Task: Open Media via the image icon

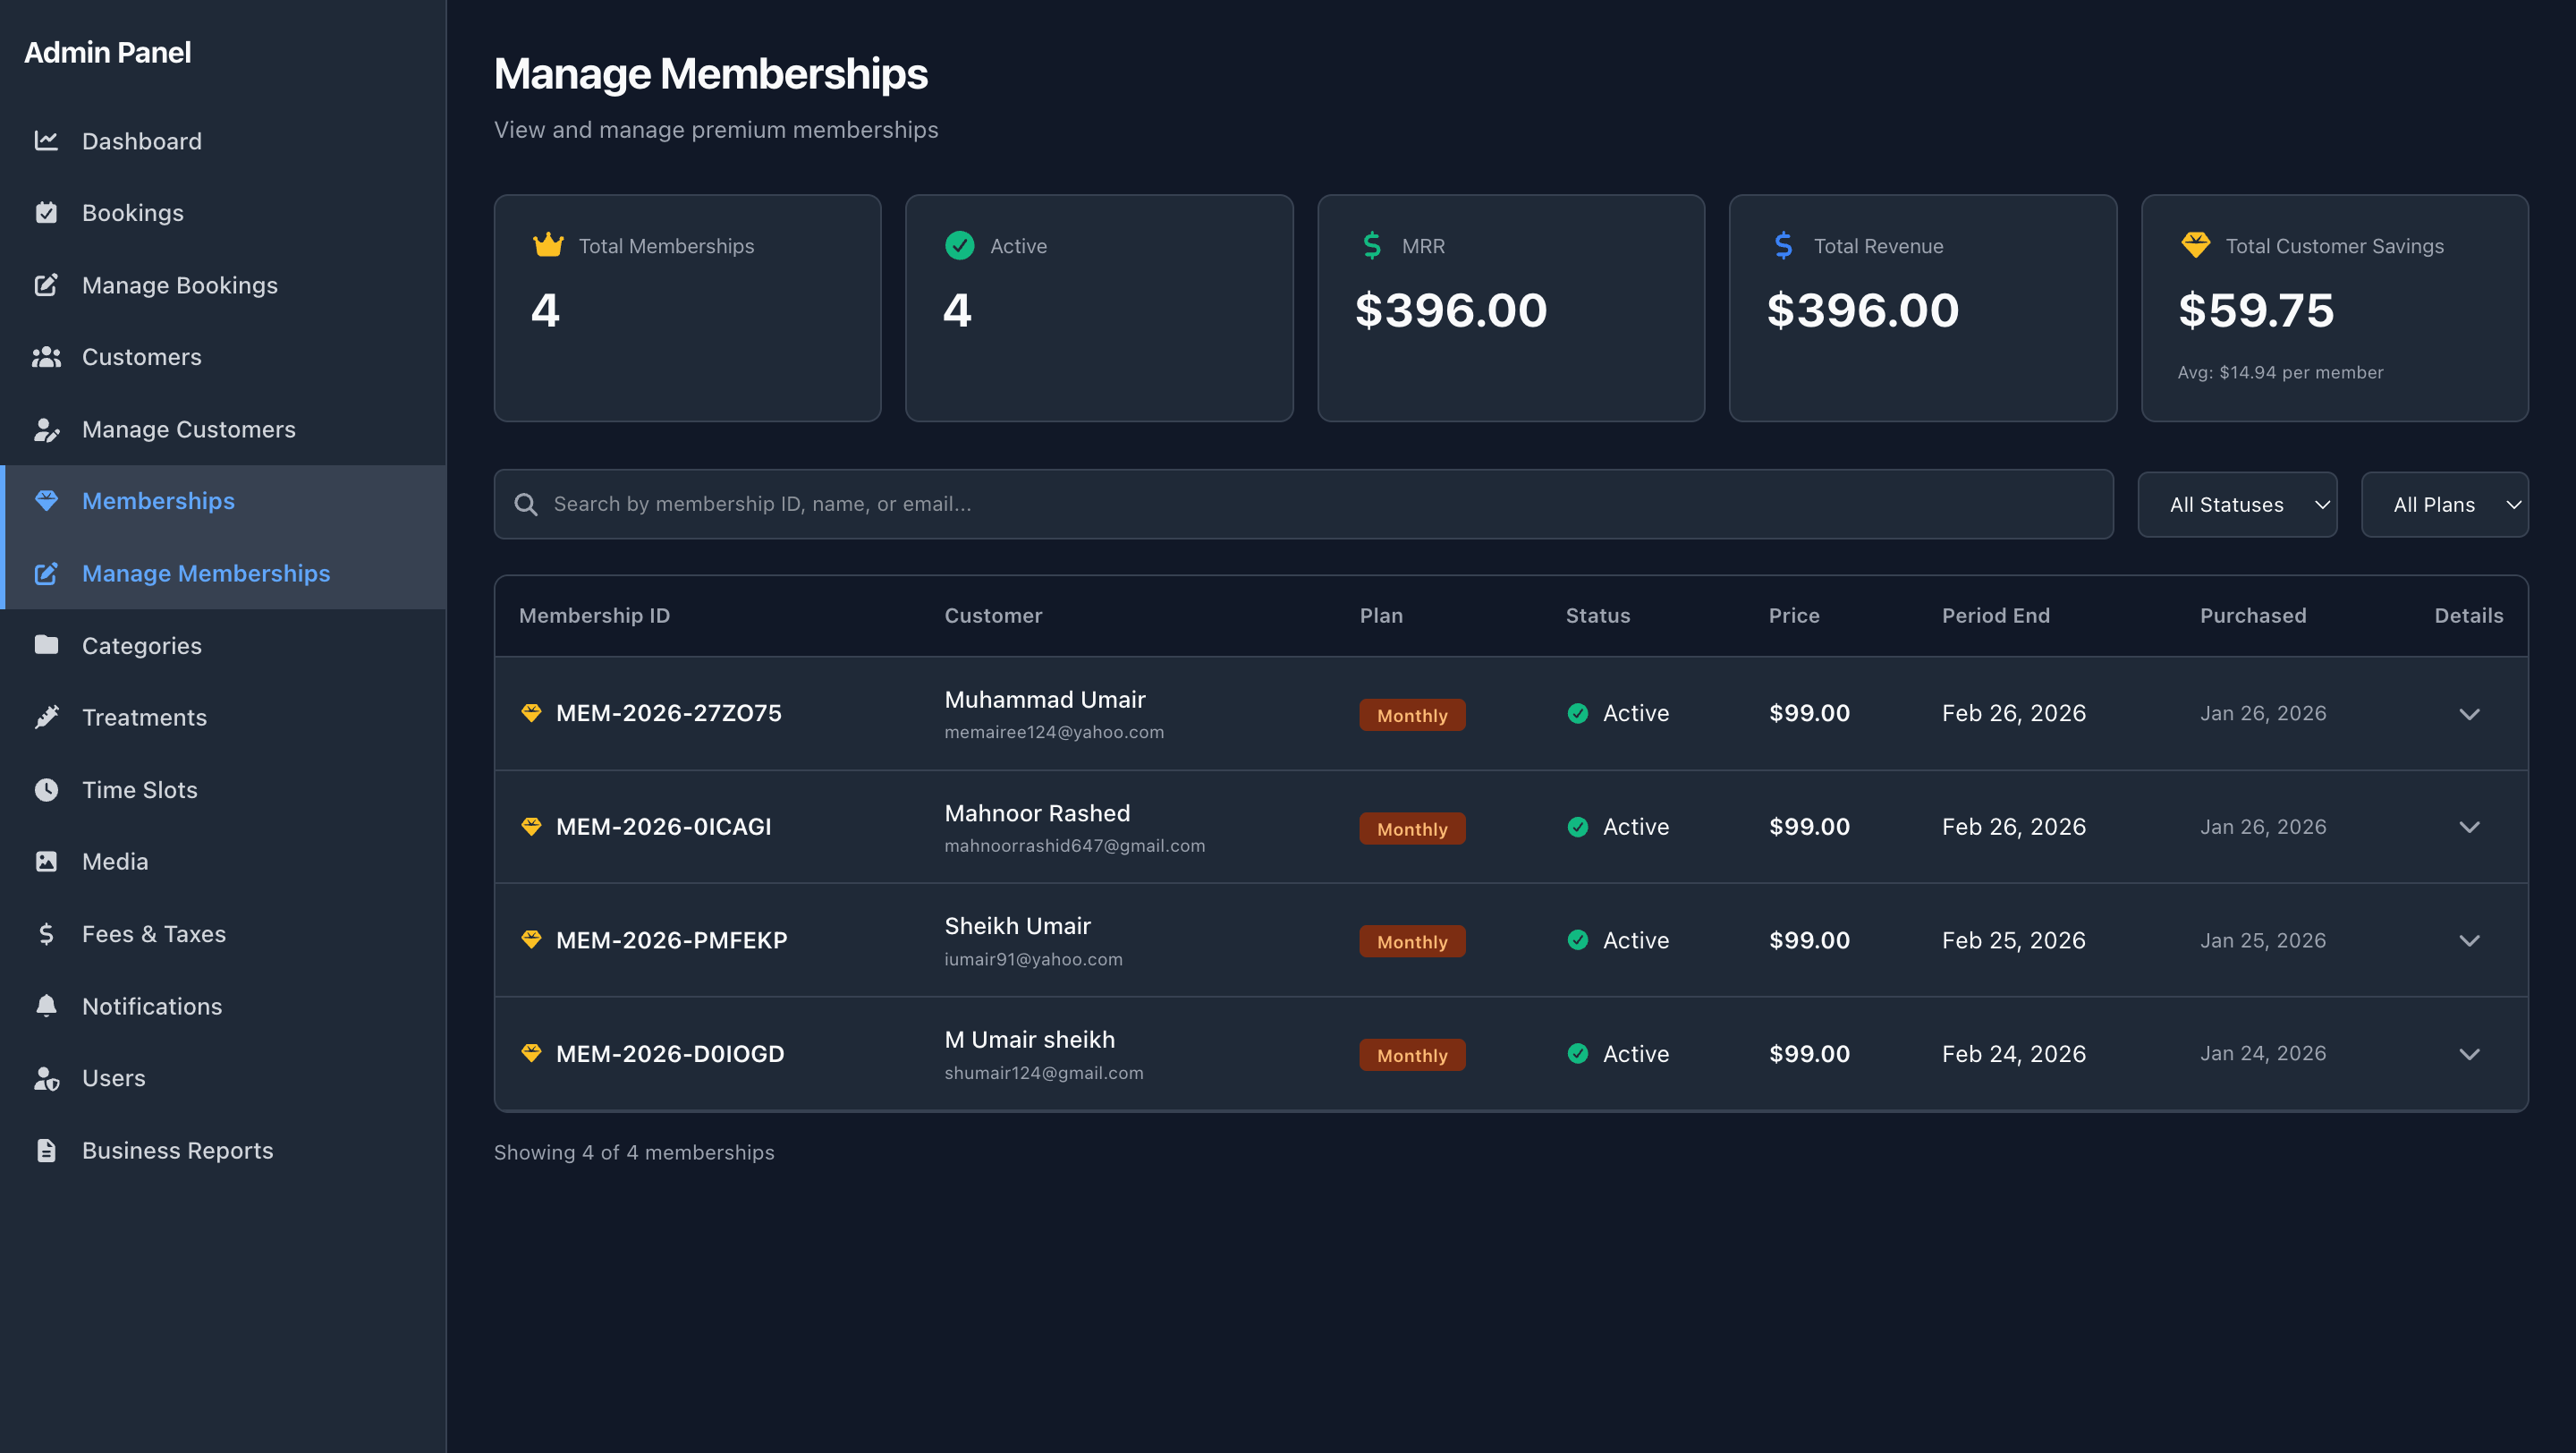Action: [47, 861]
